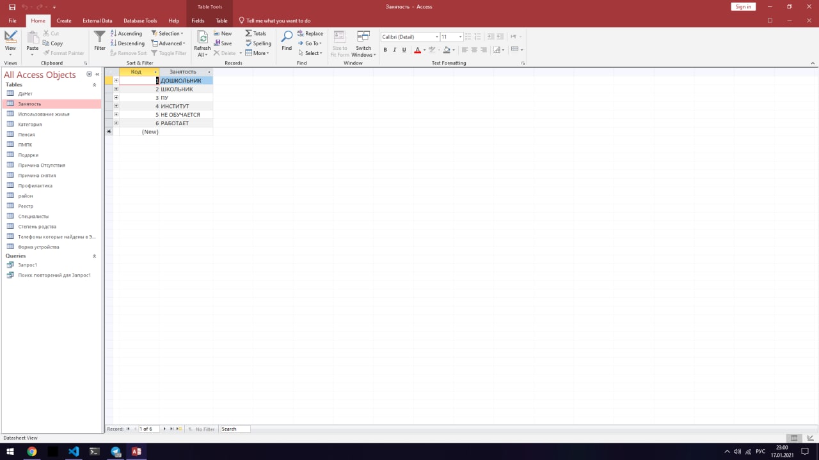The width and height of the screenshot is (819, 460).
Task: Click the record Search field
Action: click(235, 429)
